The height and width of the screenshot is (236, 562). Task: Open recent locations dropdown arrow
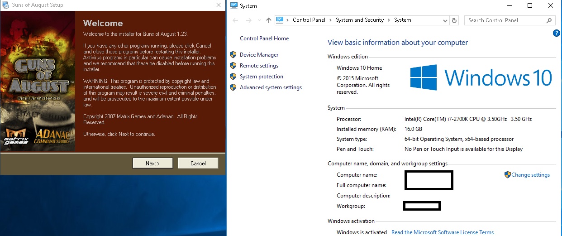(x=259, y=20)
